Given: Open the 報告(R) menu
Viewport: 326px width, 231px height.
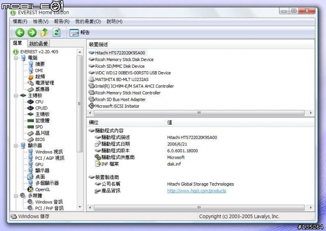Looking at the screenshot, I should (x=62, y=21).
